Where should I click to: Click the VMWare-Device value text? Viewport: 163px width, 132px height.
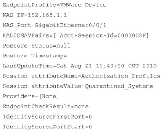tap(83, 5)
